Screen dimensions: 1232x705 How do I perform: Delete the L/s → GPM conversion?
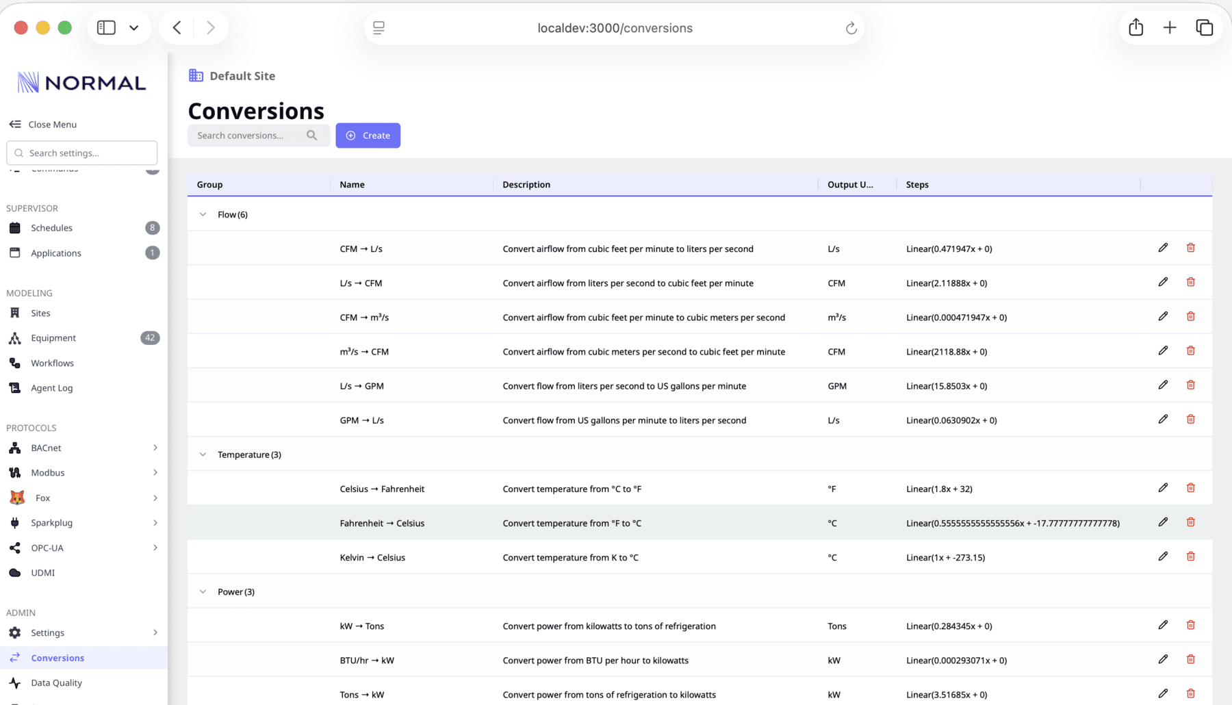1191,385
